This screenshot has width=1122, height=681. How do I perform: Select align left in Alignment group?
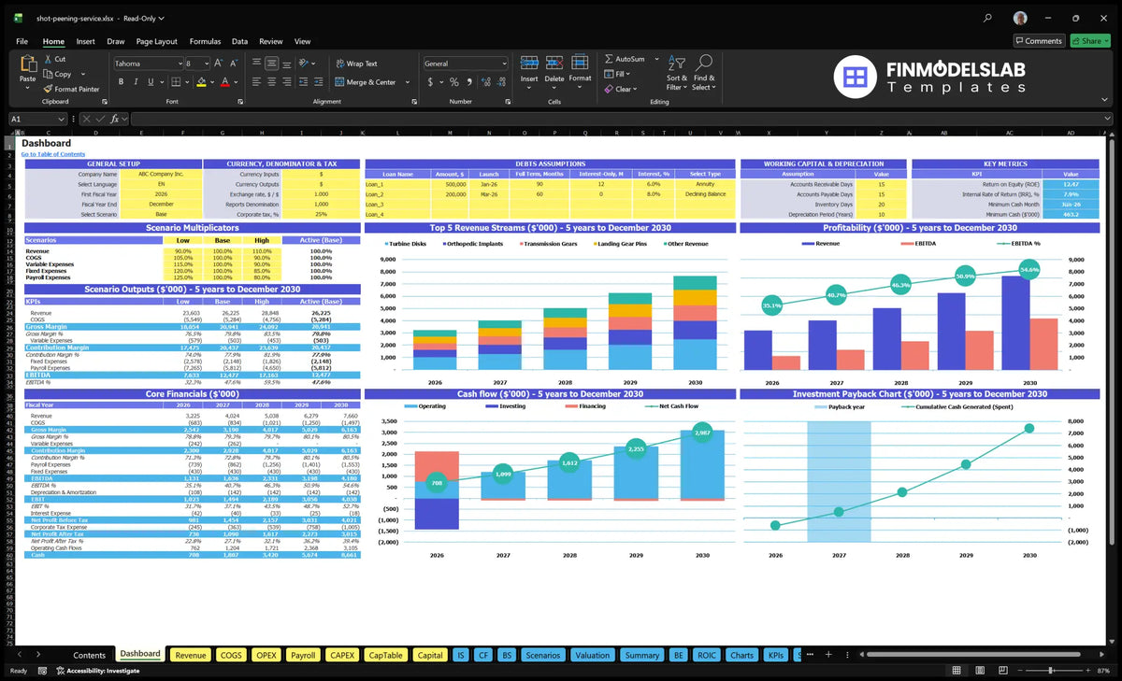pyautogui.click(x=256, y=82)
